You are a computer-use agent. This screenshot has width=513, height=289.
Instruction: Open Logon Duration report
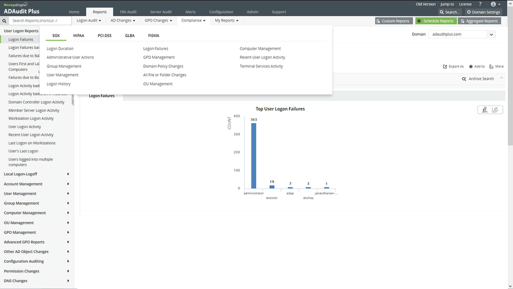click(x=60, y=49)
